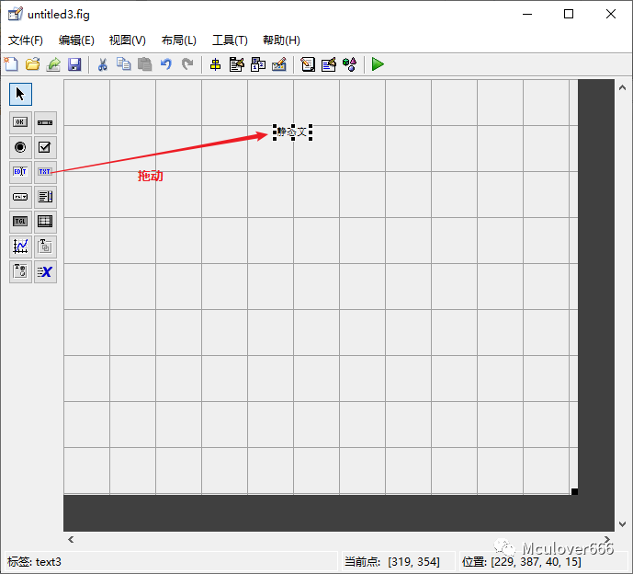The image size is (633, 574).
Task: Choose the Edit Text component
Action: [x=20, y=172]
